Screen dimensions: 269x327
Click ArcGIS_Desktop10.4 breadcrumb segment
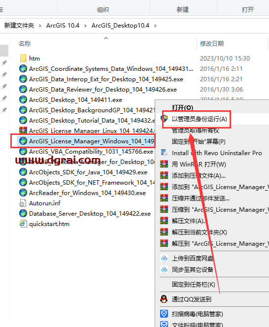[x=120, y=26]
